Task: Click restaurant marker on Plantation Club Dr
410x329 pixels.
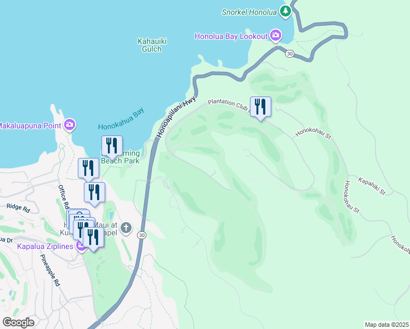Action: 260,109
